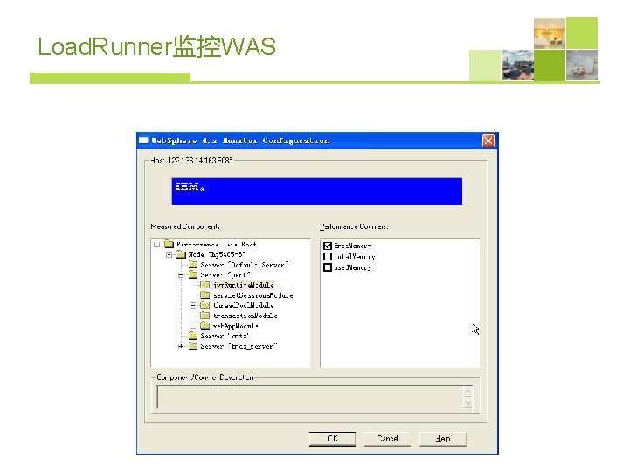The height and width of the screenshot is (472, 629).
Task: Toggle expander between servletSessionsModule and transactionModule
Action: click(x=193, y=305)
